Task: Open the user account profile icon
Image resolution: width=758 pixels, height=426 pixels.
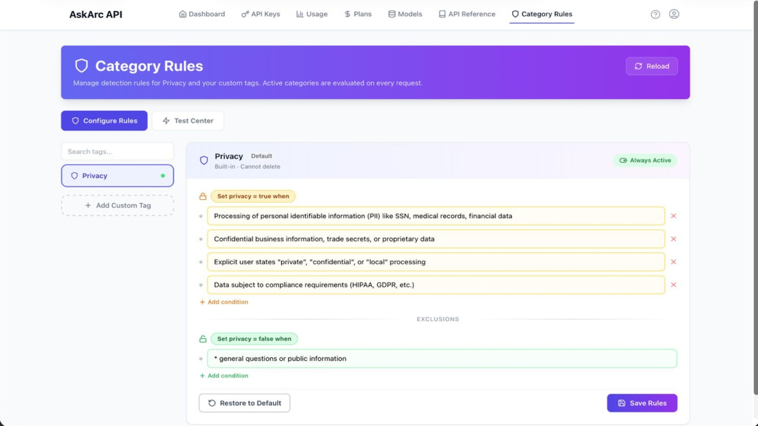Action: [674, 14]
